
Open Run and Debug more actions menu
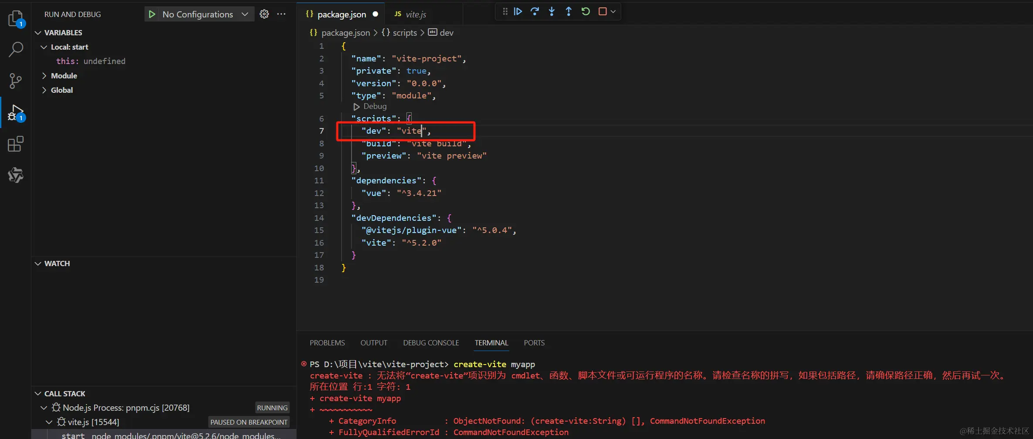pos(281,14)
